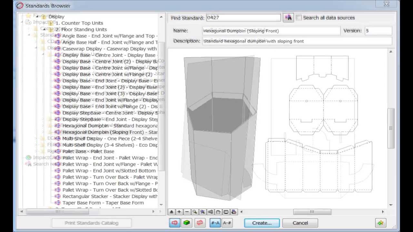Click the Description text field
Viewport: 413px width, 232px height.
point(297,41)
